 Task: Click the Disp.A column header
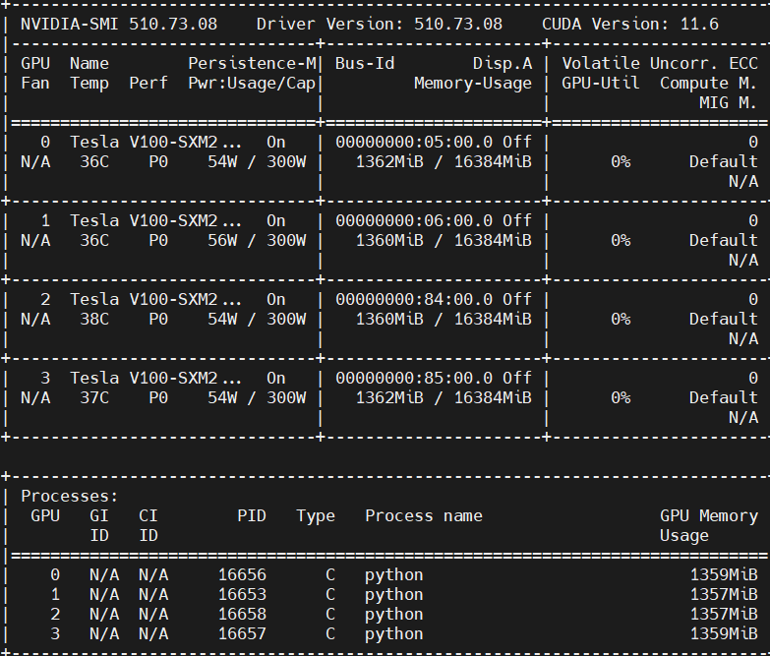(x=503, y=64)
